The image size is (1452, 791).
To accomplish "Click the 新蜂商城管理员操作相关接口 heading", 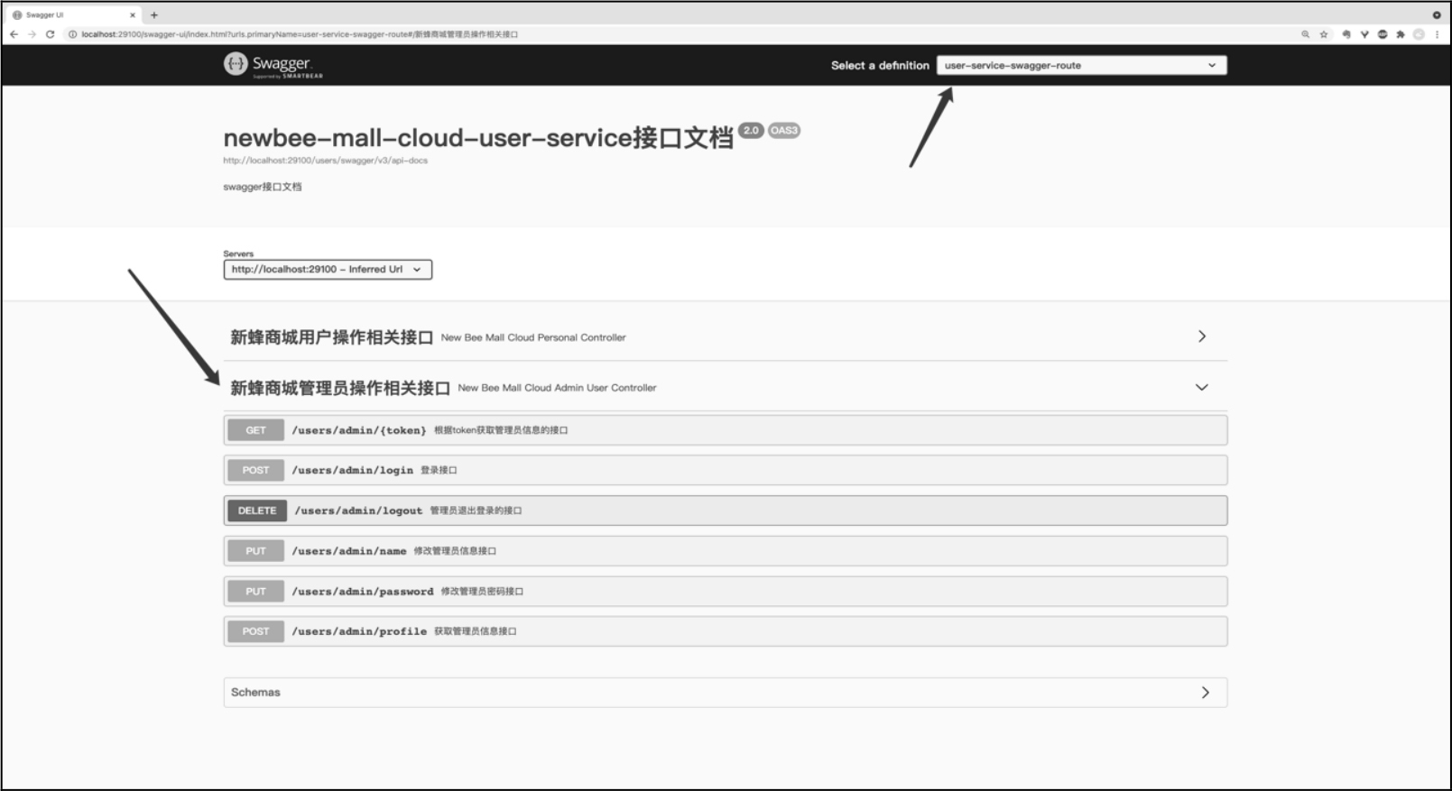I will pos(340,388).
